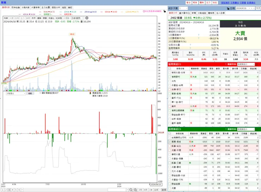
Task: Toggle the 5MA legend line
Action: [x=47, y=12]
